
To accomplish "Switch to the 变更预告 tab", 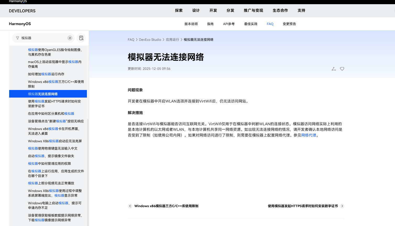I will (290, 24).
